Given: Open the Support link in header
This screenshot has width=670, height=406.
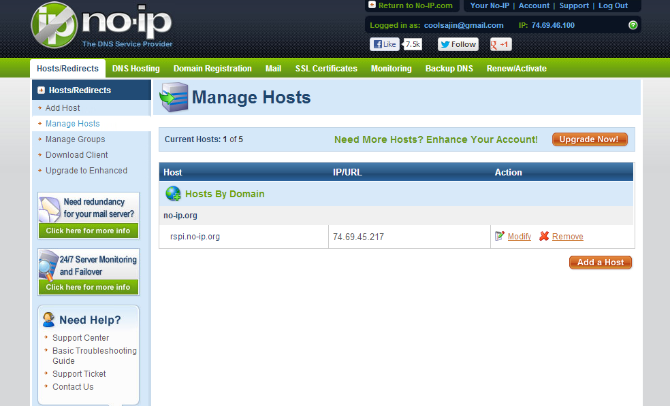Looking at the screenshot, I should (x=574, y=5).
